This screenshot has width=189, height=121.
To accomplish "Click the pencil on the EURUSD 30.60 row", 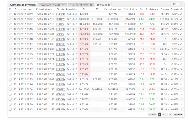I will (181, 104).
